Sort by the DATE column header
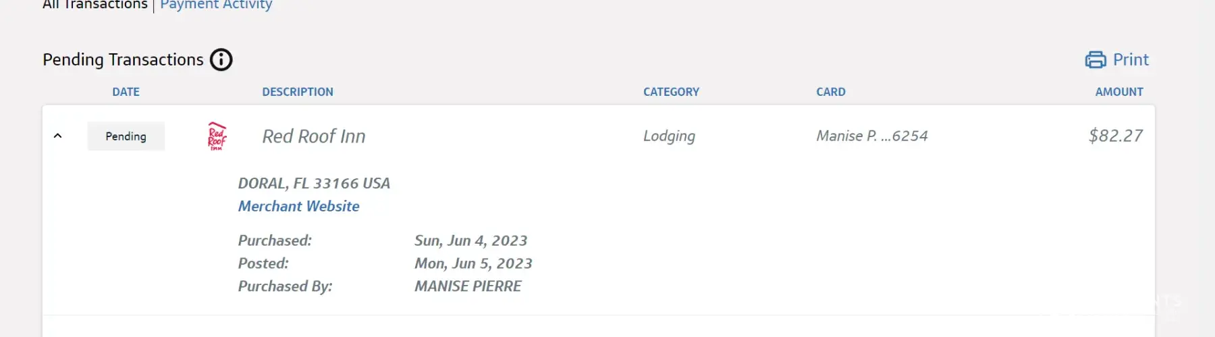Viewport: 1215px width, 337px height. 126,92
